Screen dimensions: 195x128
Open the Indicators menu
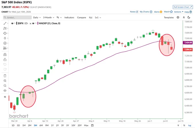(x=69, y=17)
